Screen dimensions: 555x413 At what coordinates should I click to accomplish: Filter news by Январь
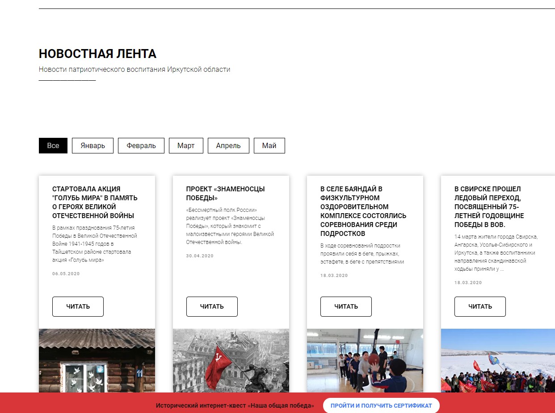pos(92,146)
